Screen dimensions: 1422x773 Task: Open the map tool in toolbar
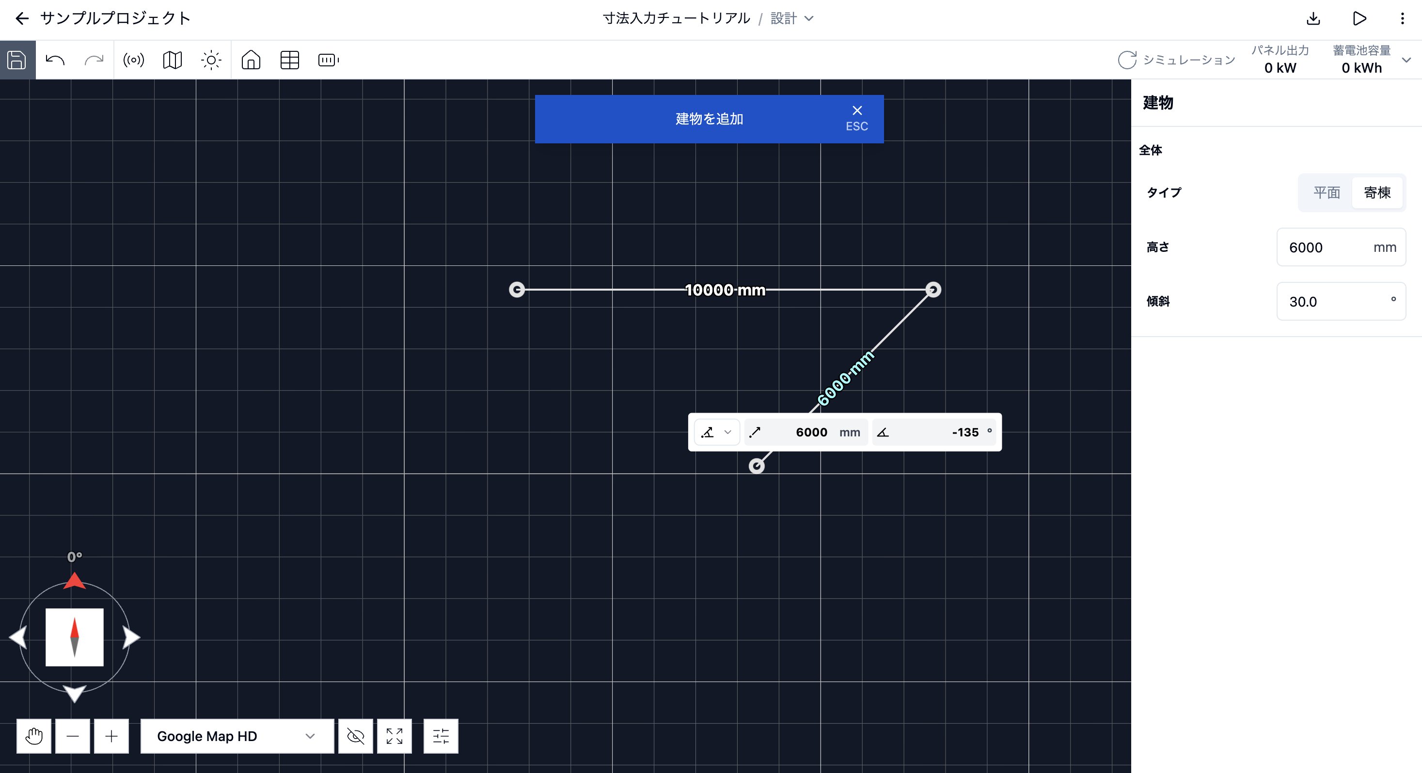coord(172,60)
